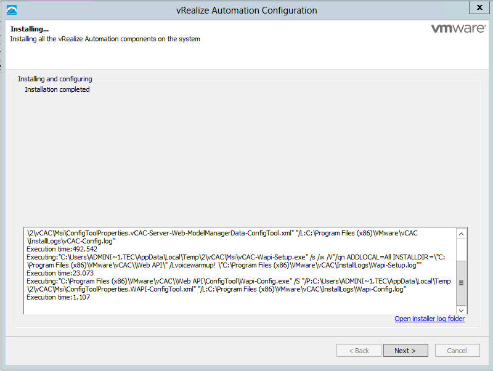Click the "Execution time:1.107" log line
Image resolution: width=493 pixels, height=371 pixels.
tap(58, 298)
